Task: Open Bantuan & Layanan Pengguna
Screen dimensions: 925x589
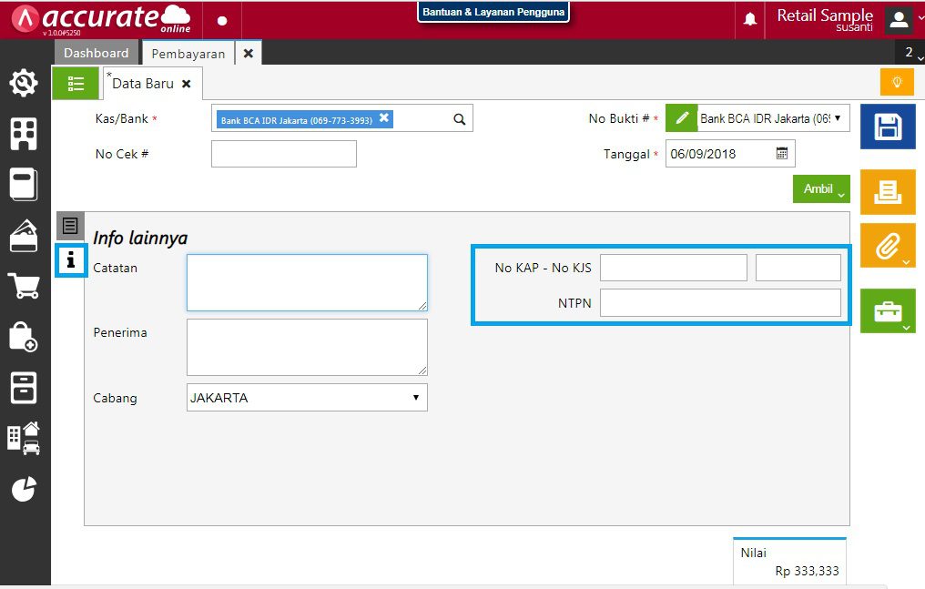Action: [493, 12]
